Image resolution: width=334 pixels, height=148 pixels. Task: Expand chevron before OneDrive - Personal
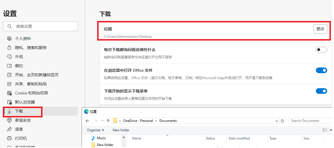click(x=120, y=121)
